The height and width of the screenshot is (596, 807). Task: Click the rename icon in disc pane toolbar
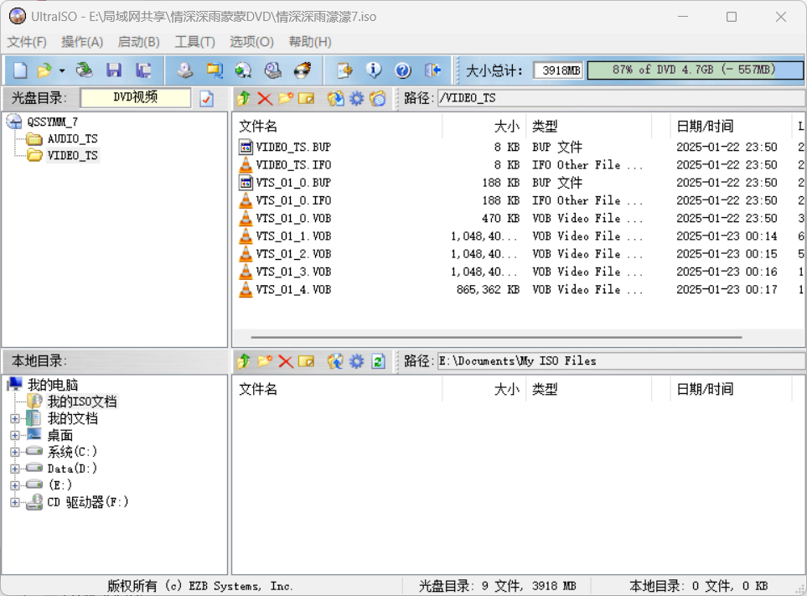pos(306,98)
